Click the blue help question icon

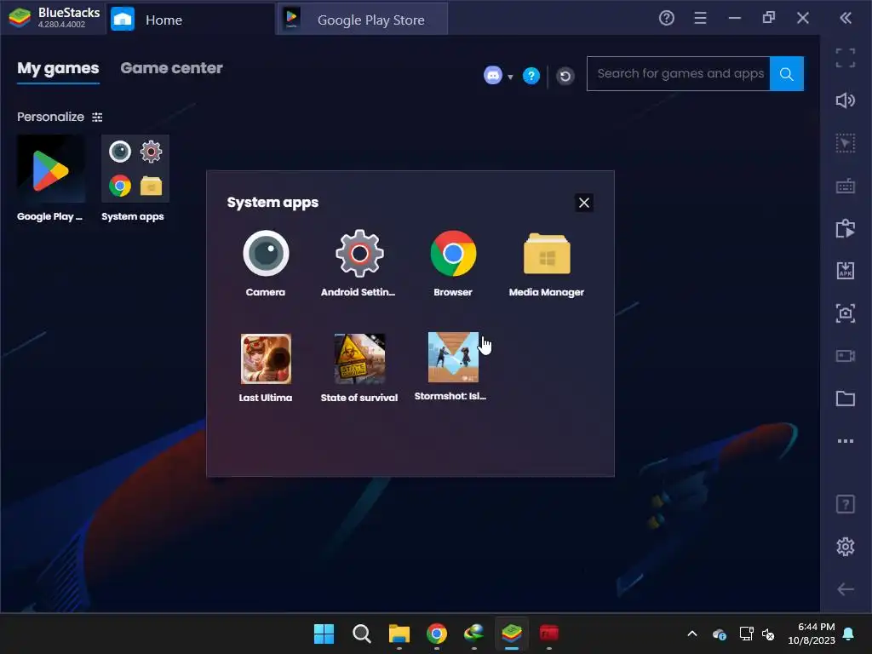pyautogui.click(x=531, y=75)
